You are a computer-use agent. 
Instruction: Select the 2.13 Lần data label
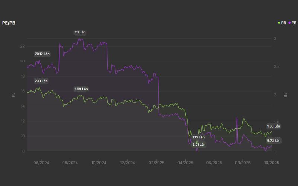tap(41, 81)
